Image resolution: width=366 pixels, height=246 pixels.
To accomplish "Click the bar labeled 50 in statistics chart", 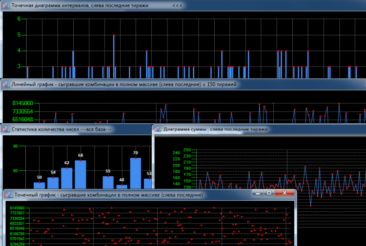I will point(39,185).
